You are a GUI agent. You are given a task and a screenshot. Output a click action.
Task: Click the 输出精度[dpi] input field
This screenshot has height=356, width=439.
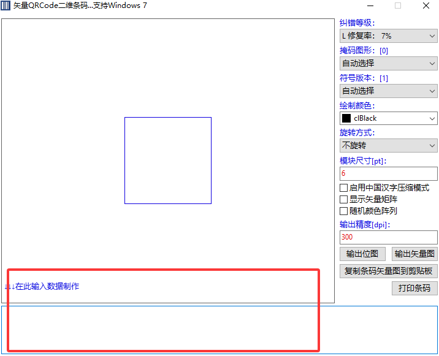click(388, 237)
